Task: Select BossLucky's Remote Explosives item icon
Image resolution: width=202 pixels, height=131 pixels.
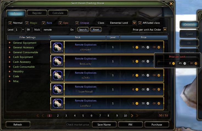Action: [58, 61]
